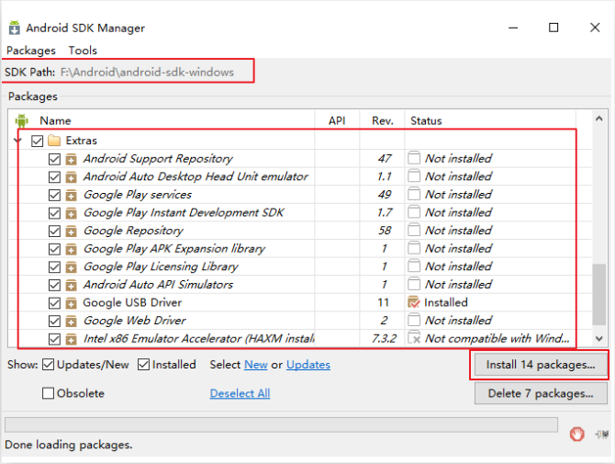
Task: Click package icon of Google USB Driver
Action: [x=71, y=303]
